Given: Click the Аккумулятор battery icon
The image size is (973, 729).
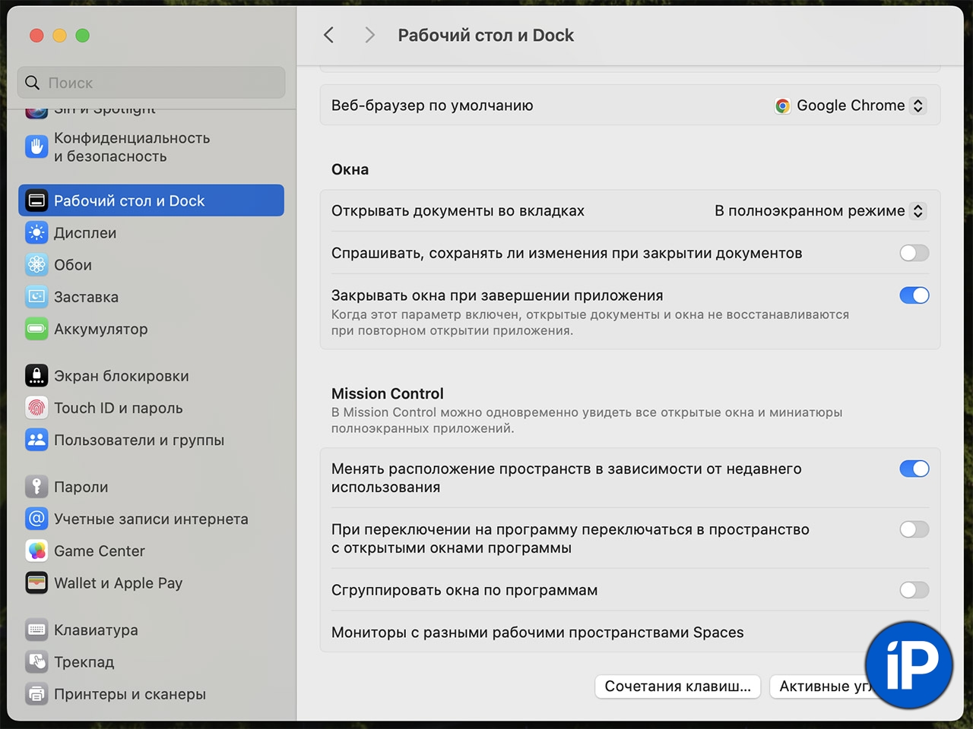Looking at the screenshot, I should pyautogui.click(x=36, y=329).
